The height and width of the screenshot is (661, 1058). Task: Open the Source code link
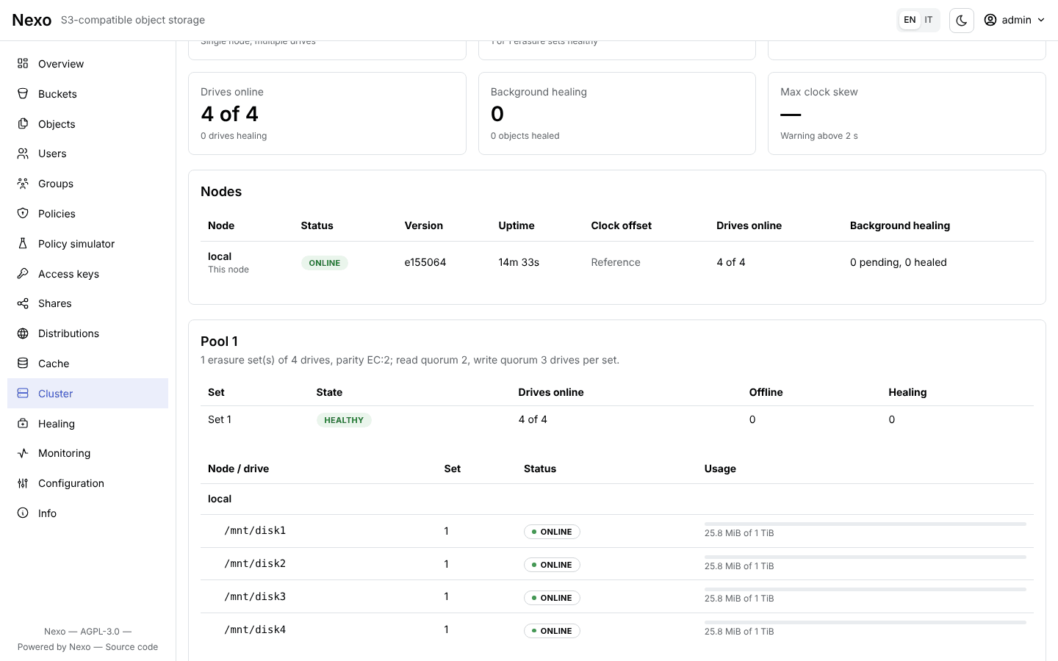coord(132,647)
